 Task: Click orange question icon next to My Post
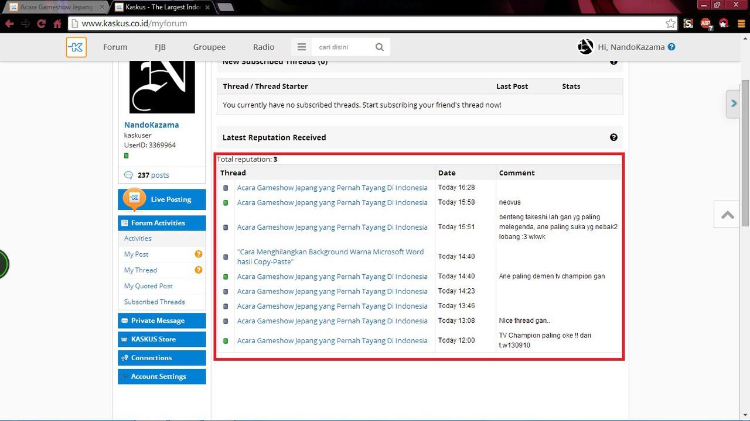click(x=198, y=254)
